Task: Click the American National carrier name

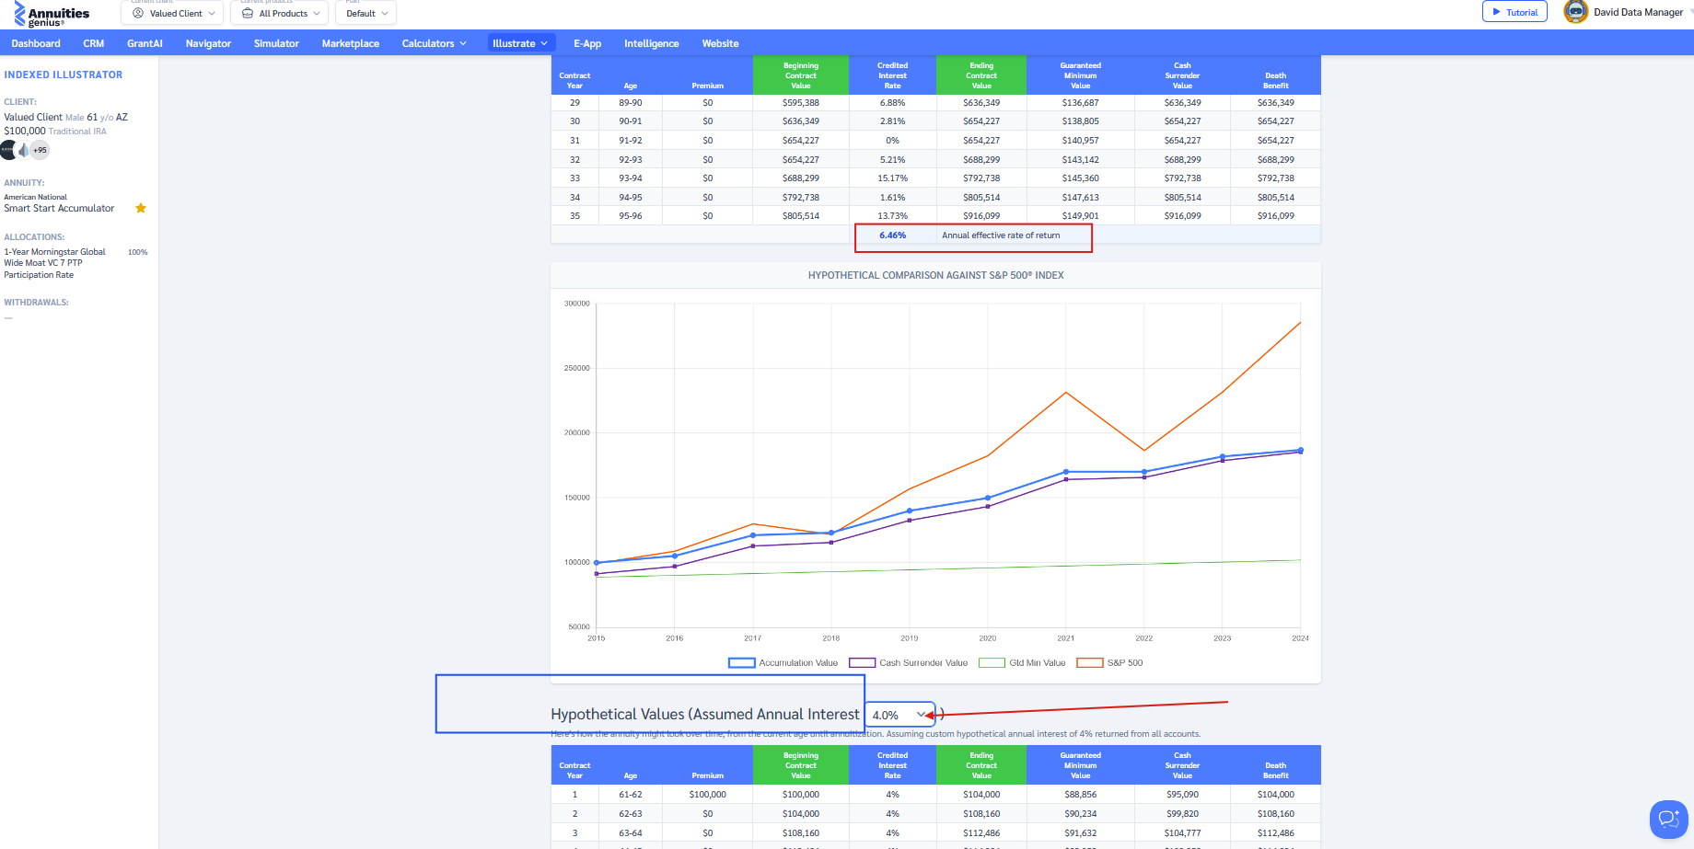Action: [35, 197]
